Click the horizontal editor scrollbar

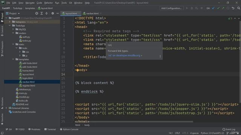click(x=134, y=121)
